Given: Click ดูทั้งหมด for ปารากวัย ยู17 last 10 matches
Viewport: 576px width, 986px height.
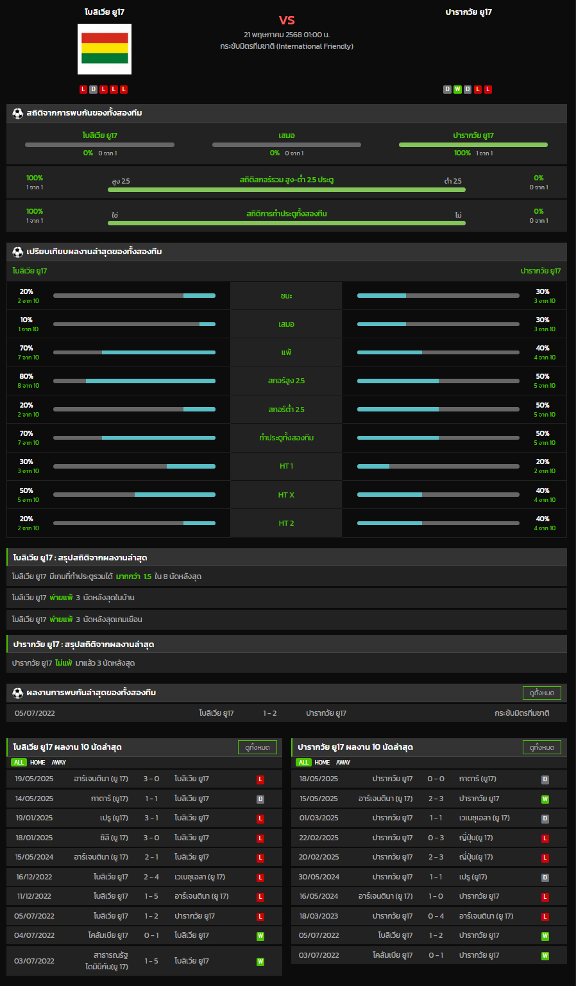Looking at the screenshot, I should (x=542, y=747).
